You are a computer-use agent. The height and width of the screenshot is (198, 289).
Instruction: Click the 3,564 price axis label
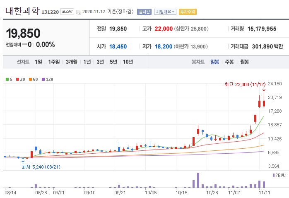[x=274, y=166]
